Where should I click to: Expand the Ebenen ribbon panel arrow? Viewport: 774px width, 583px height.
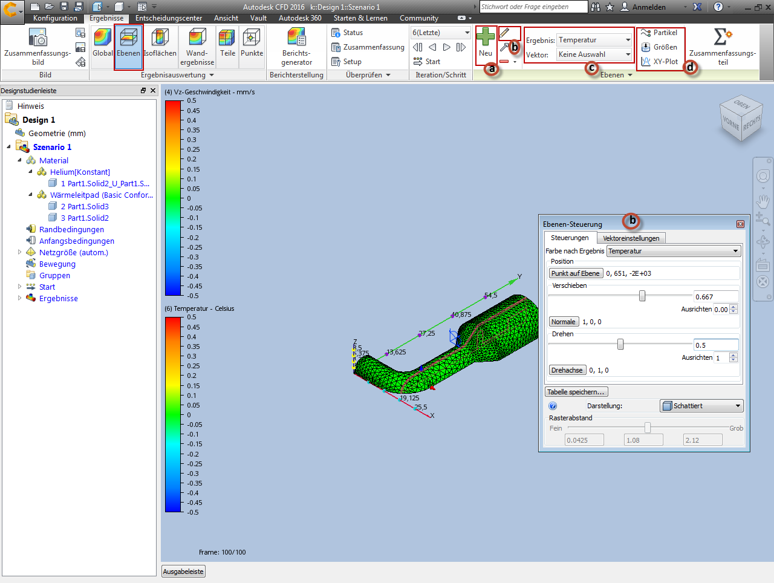[x=630, y=75]
